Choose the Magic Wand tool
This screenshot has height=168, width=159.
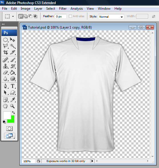pyautogui.click(x=13, y=46)
